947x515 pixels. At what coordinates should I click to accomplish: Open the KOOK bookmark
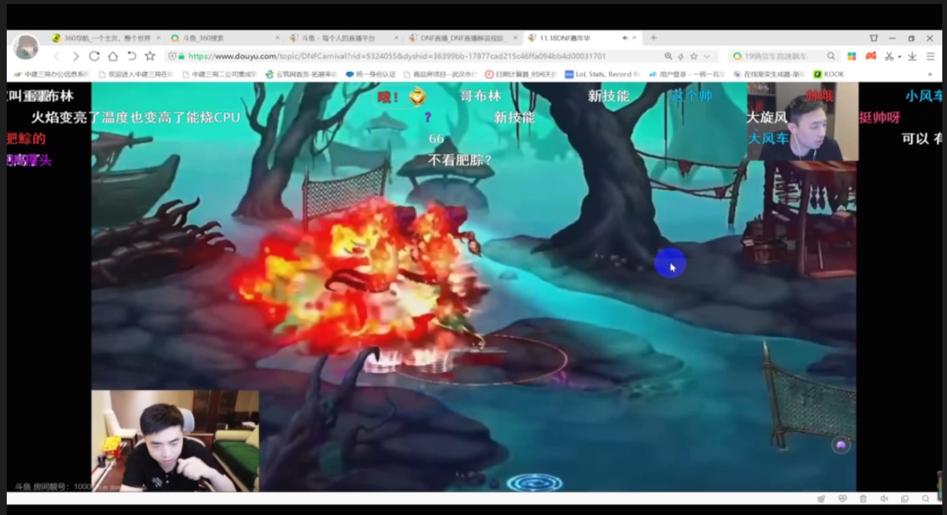click(x=829, y=74)
